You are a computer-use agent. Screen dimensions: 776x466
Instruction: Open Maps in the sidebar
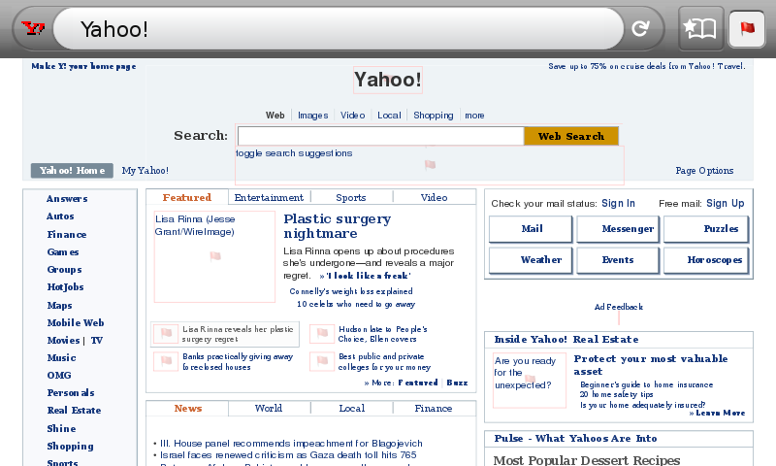59,305
